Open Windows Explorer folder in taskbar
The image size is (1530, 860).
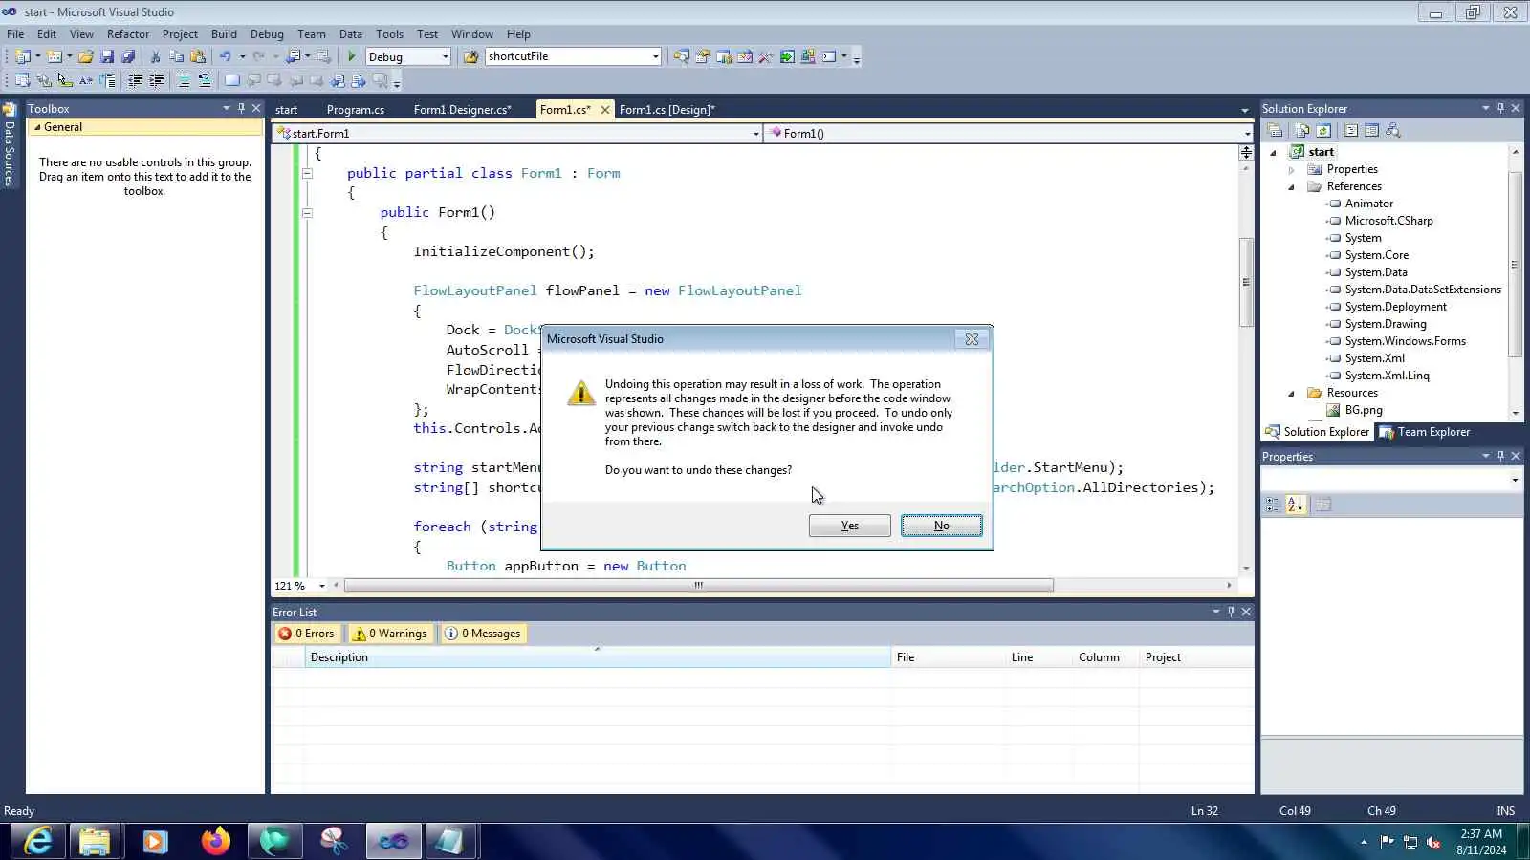pyautogui.click(x=94, y=841)
